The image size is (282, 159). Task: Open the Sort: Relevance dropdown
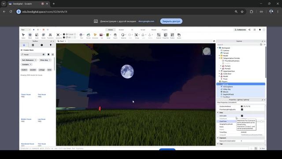coord(29,60)
